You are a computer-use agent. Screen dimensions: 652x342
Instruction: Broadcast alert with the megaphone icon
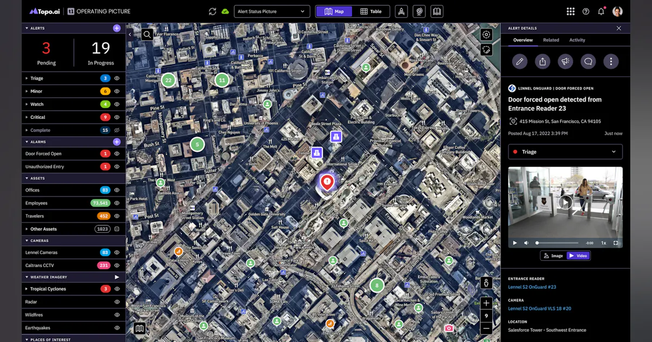click(x=566, y=61)
